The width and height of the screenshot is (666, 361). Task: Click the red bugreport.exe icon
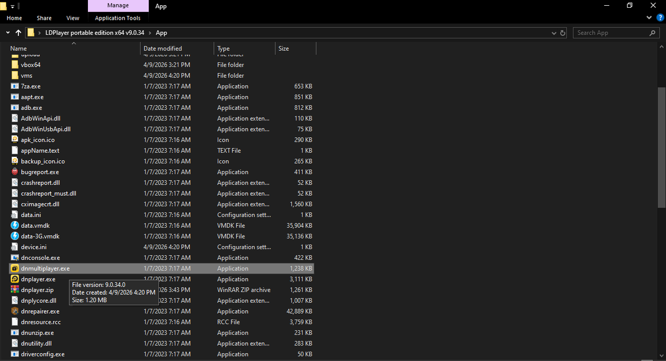15,172
